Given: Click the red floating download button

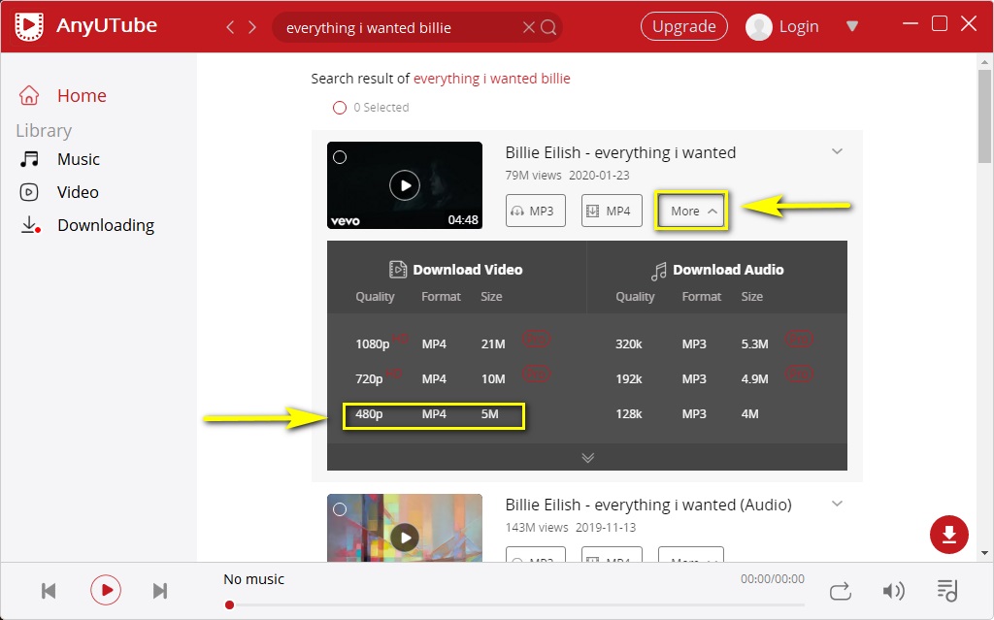Looking at the screenshot, I should [x=949, y=535].
